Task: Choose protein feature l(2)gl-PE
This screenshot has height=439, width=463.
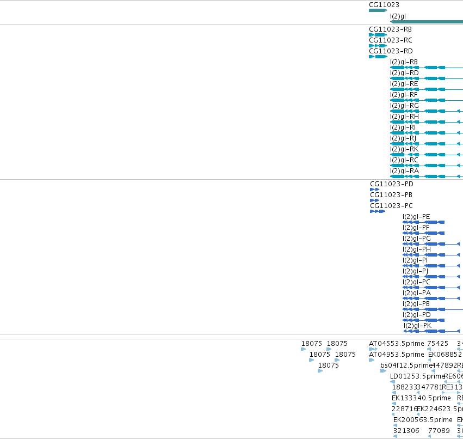Action: pyautogui.click(x=424, y=222)
